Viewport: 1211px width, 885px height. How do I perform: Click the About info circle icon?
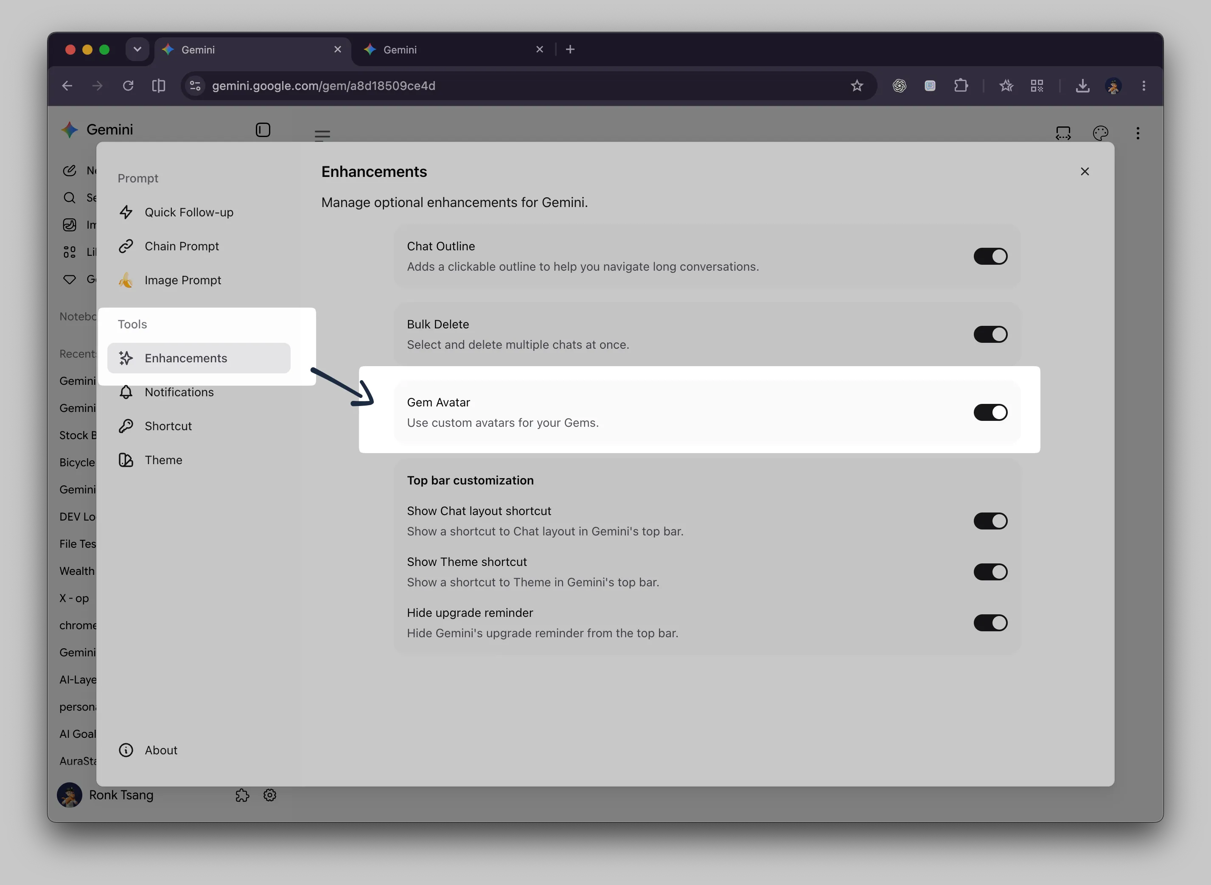[126, 750]
